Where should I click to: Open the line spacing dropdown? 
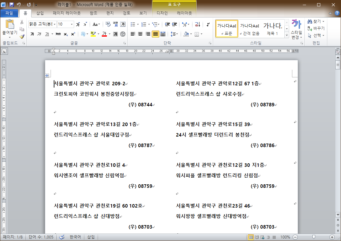(x=174, y=34)
